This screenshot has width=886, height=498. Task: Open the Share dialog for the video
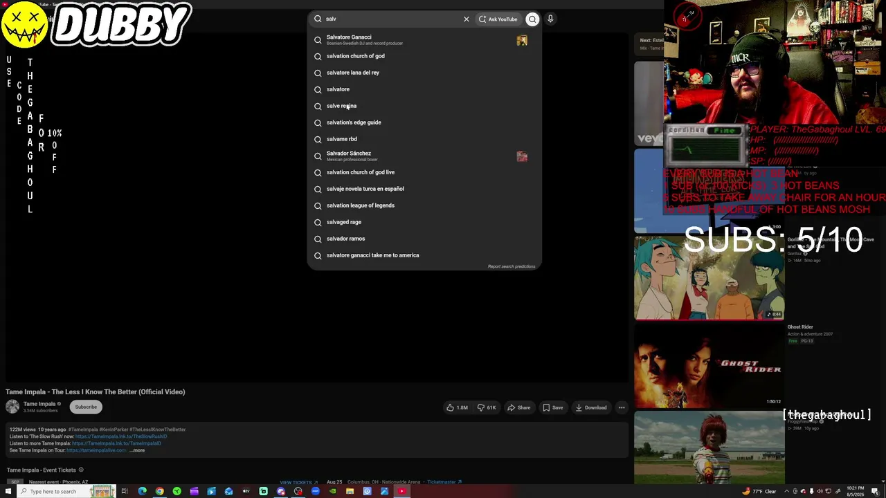tap(518, 407)
